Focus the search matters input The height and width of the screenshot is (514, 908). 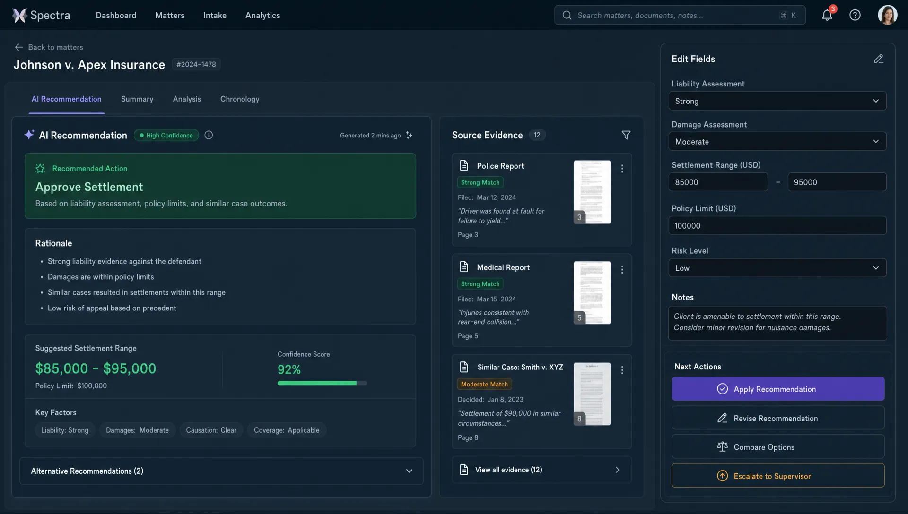coord(680,15)
